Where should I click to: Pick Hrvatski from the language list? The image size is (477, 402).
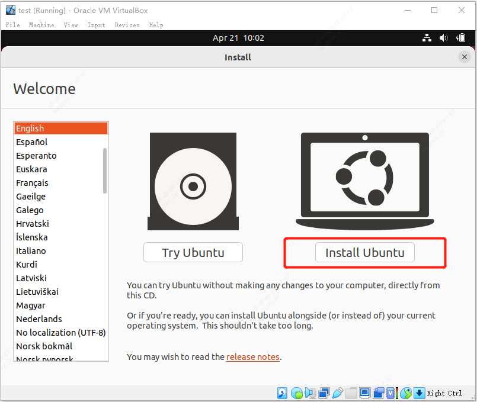click(x=61, y=224)
